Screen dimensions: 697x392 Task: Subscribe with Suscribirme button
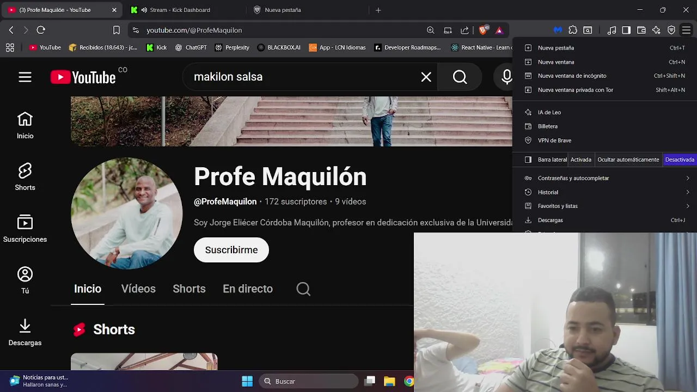tap(231, 250)
